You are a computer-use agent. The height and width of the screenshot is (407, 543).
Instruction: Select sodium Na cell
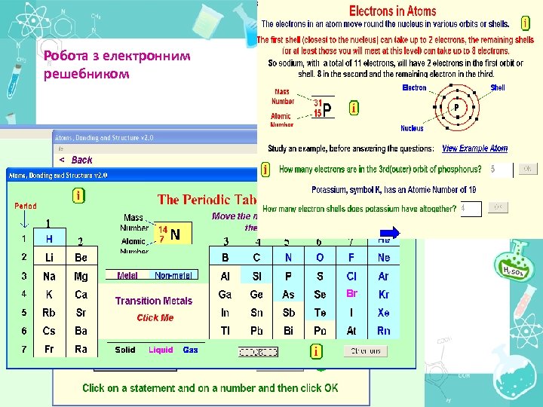49,276
